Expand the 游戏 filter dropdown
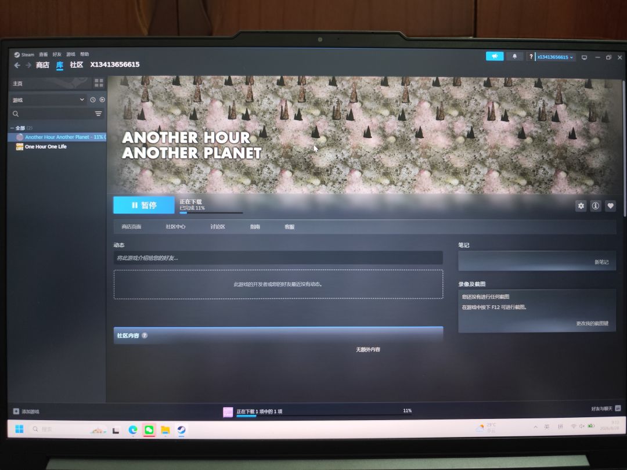Screen dimensions: 627x470 [48, 100]
